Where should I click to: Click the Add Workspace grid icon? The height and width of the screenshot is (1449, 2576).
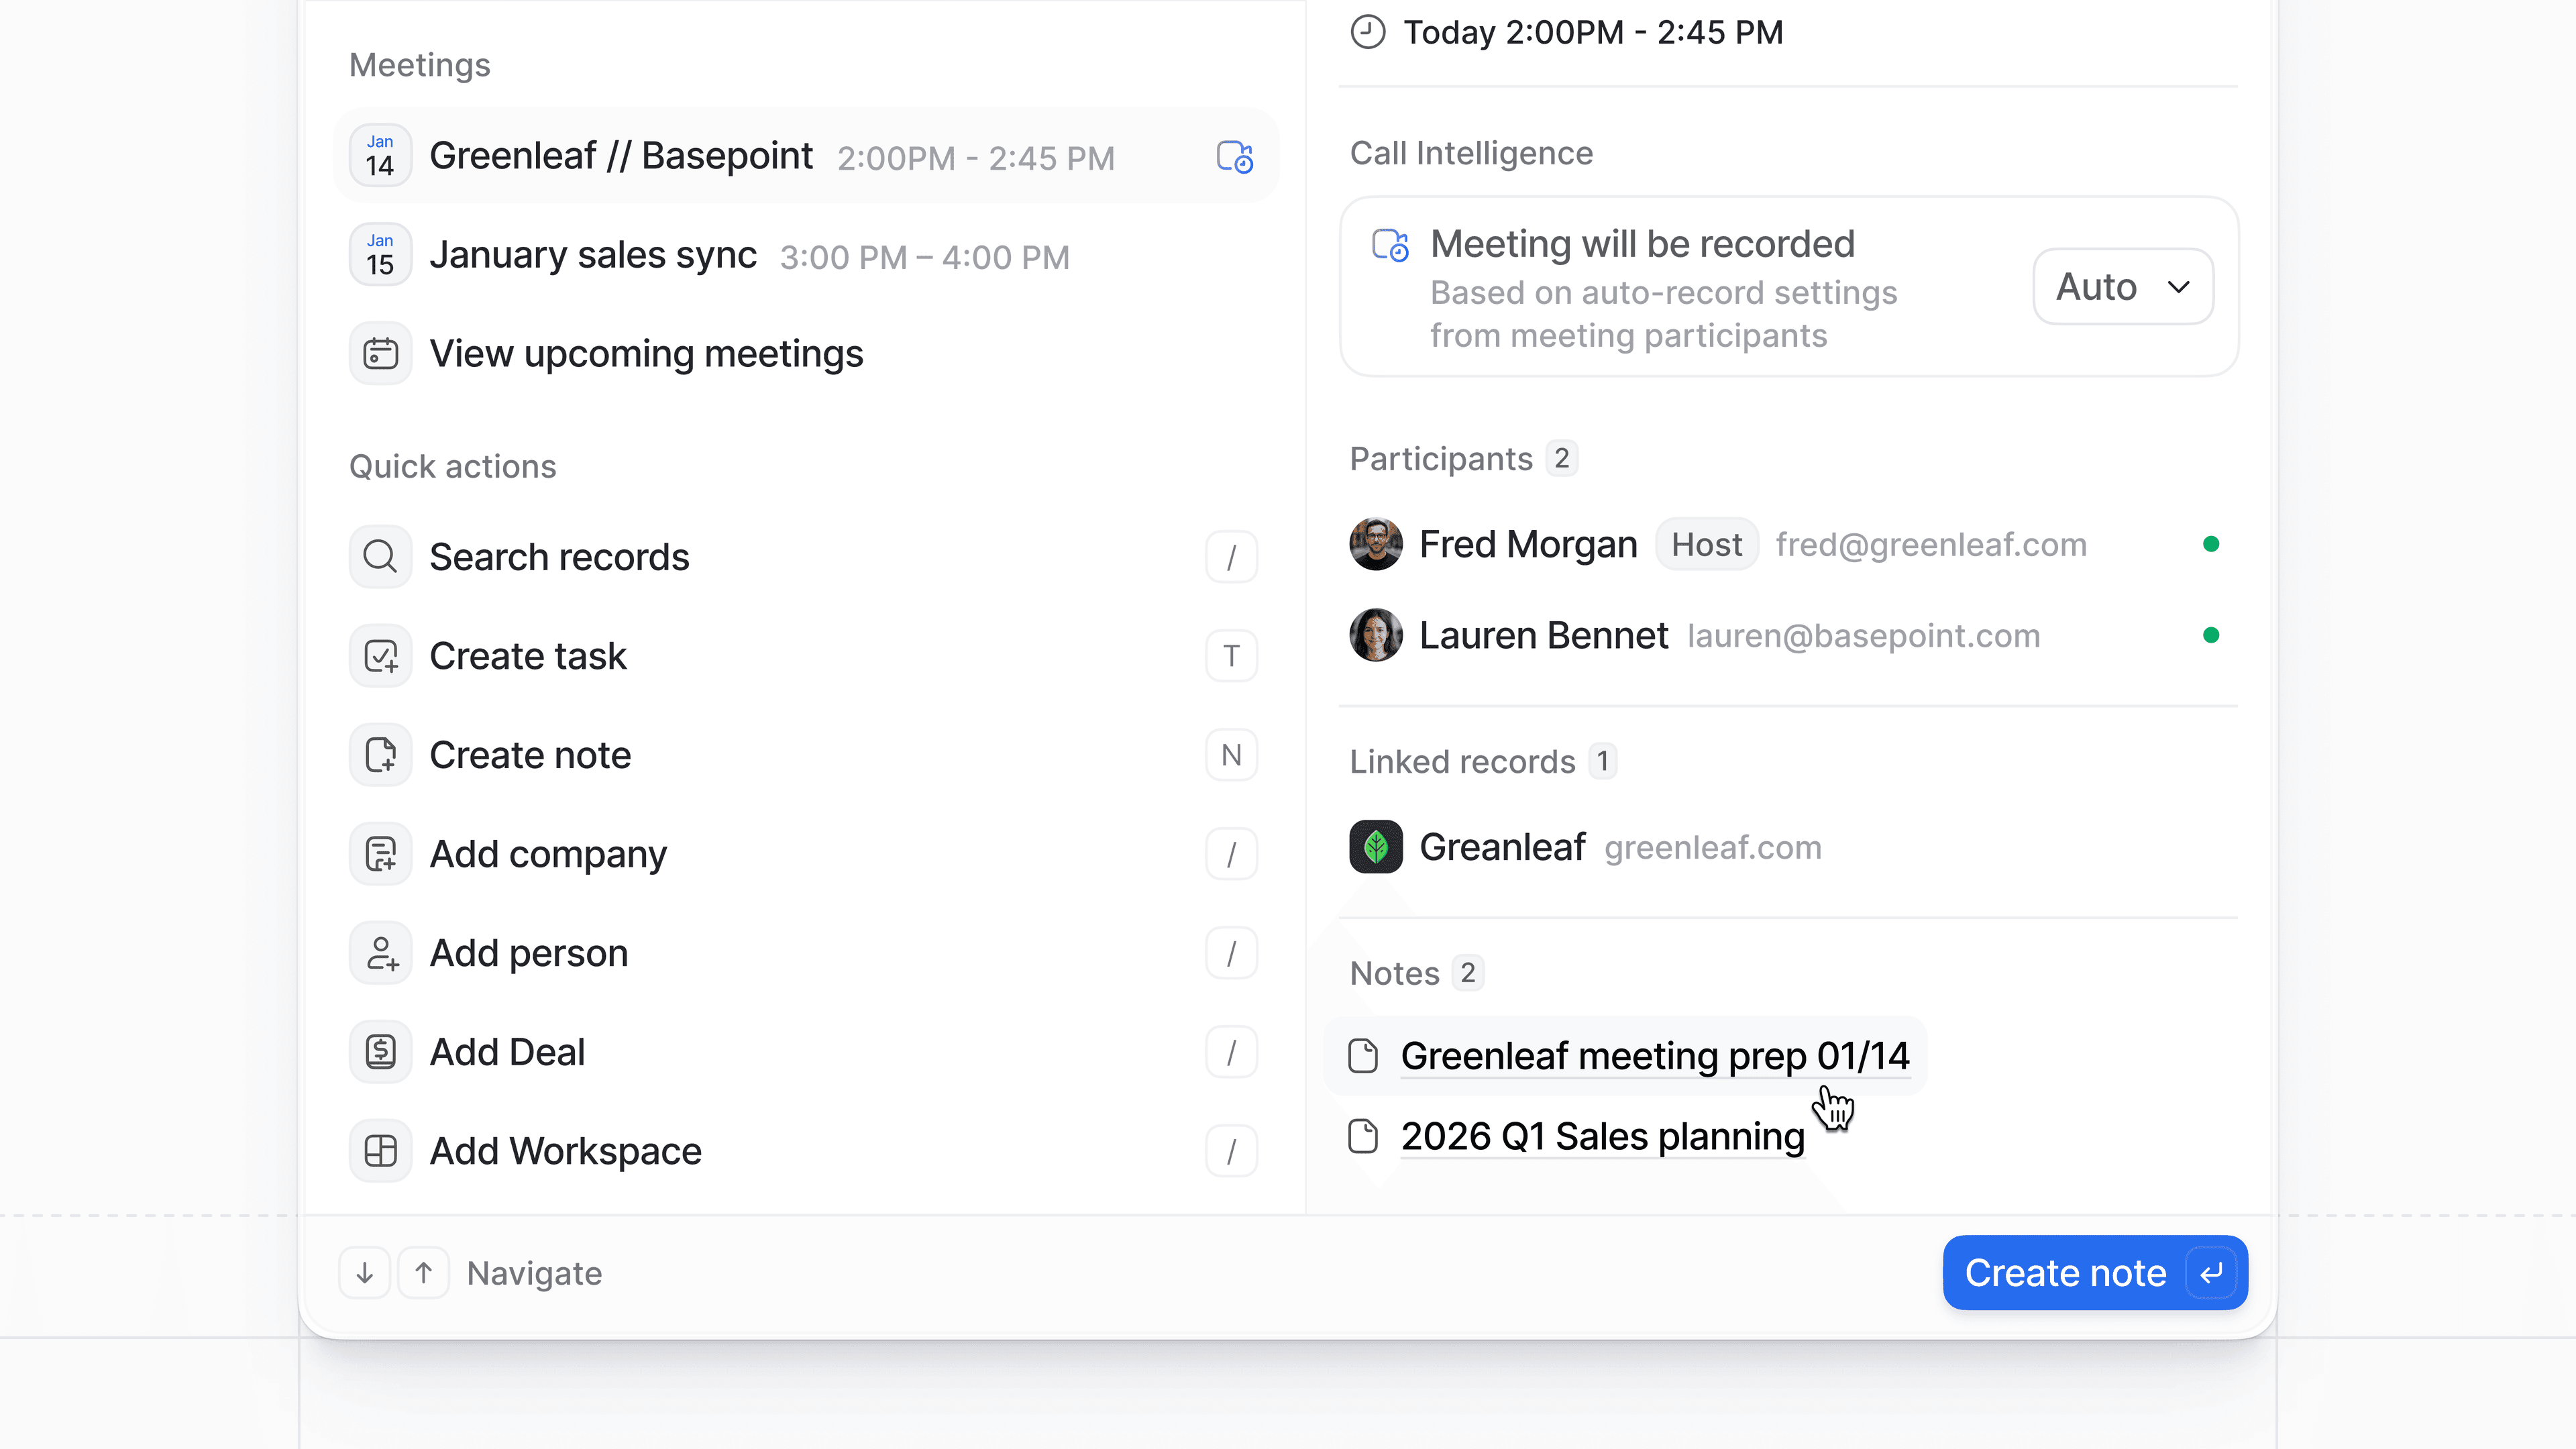tap(380, 1151)
